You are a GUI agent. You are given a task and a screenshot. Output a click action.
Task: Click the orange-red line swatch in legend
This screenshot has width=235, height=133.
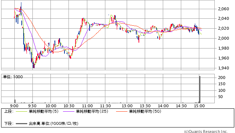point(122,111)
